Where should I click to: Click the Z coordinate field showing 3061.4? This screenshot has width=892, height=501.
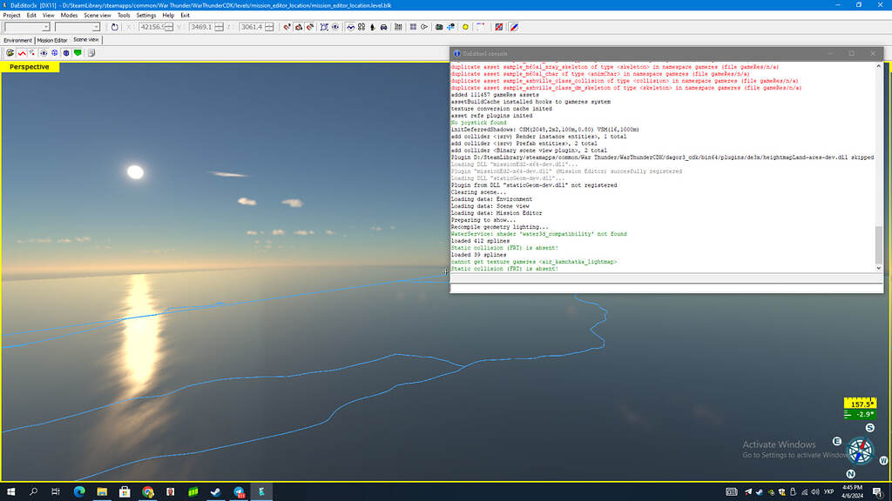tap(252, 27)
